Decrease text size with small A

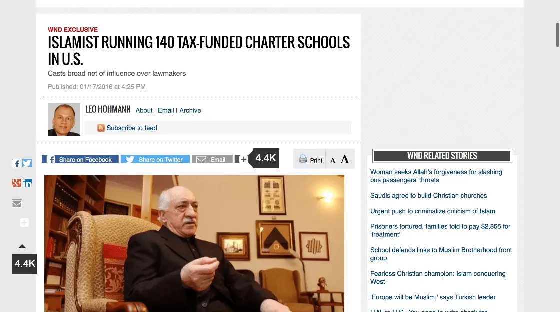(333, 160)
